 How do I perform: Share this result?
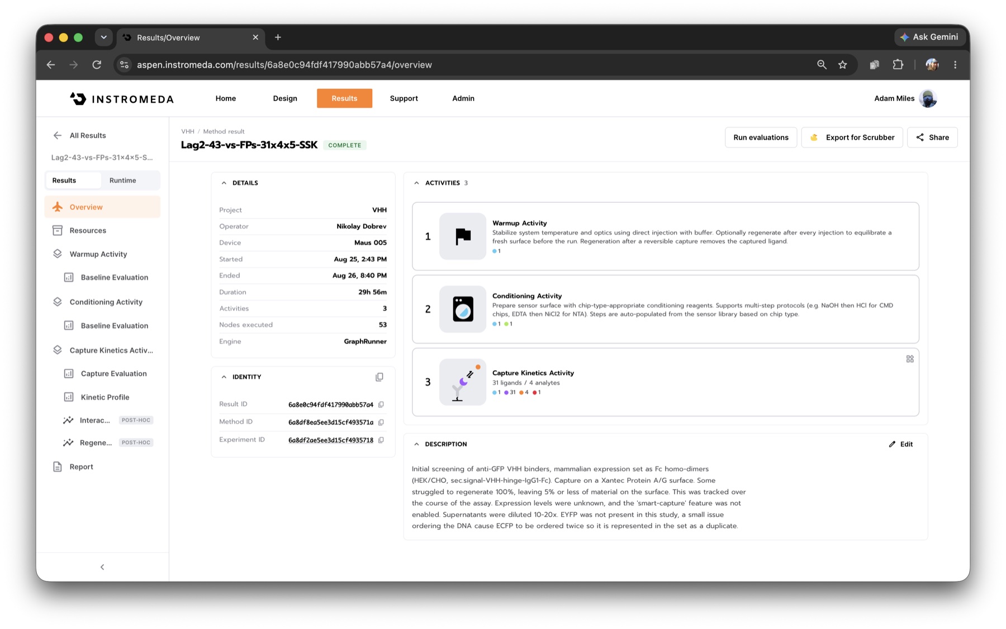(932, 137)
